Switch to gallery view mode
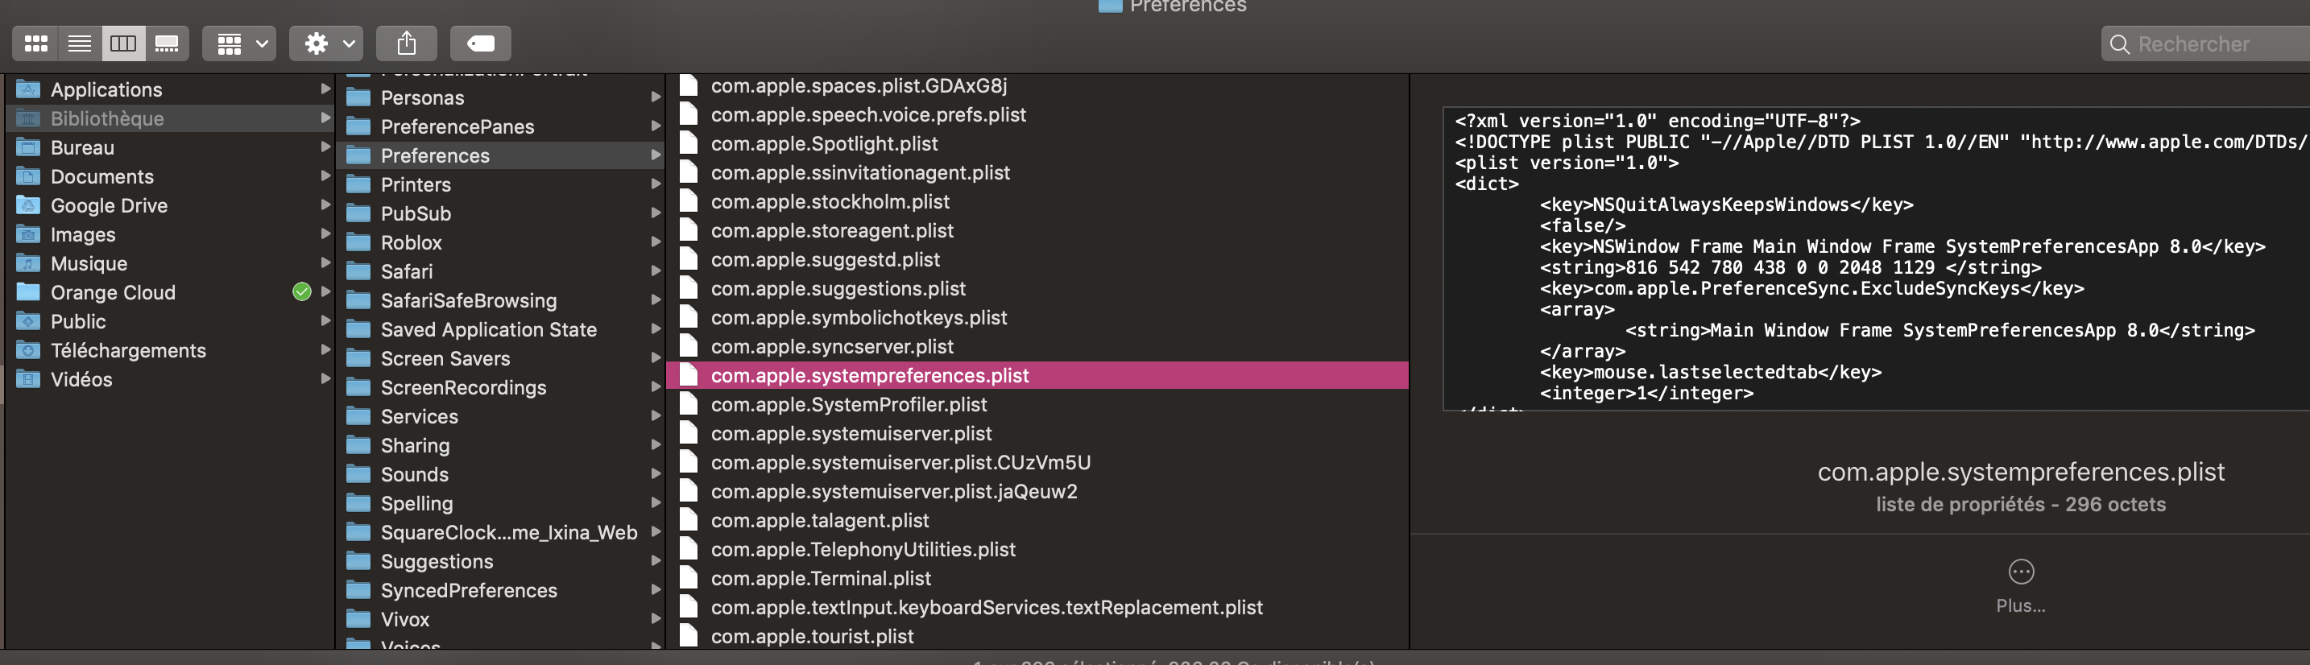Viewport: 2310px width, 665px height. (x=167, y=43)
